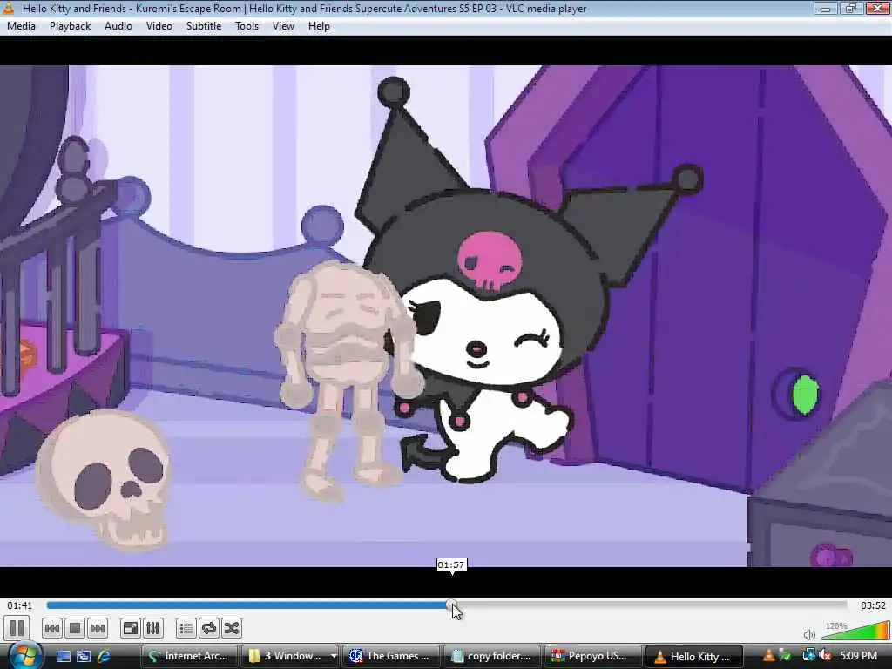The height and width of the screenshot is (669, 892).
Task: Click Show Desktop quick launch icon
Action: click(x=63, y=656)
